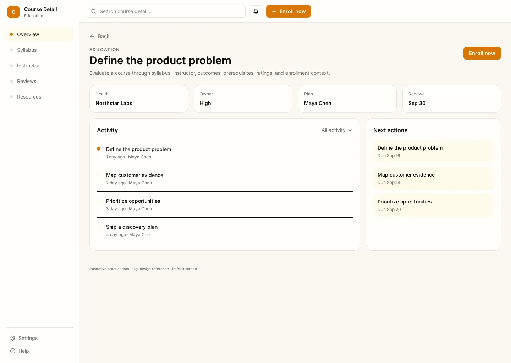511x363 pixels.
Task: Open the Renewal Sep 30 card
Action: coord(451,99)
